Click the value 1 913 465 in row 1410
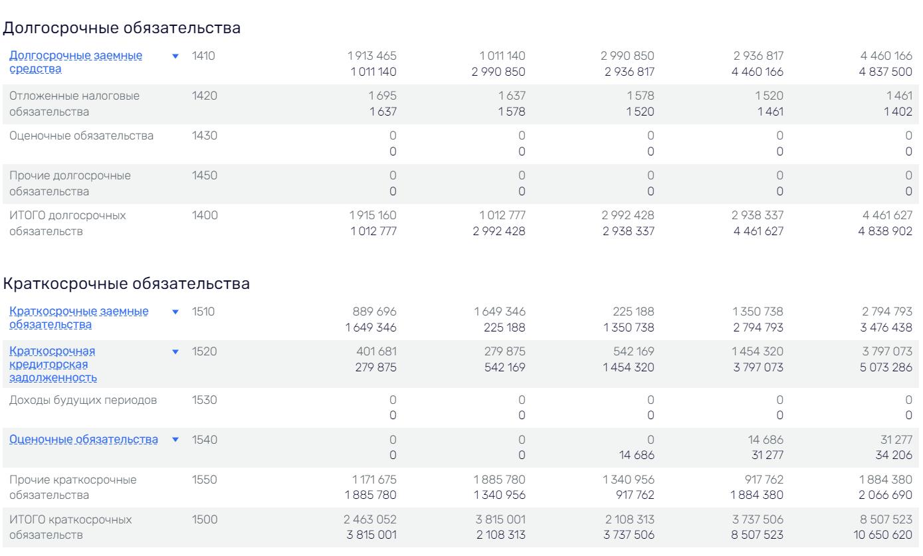This screenshot has height=556, width=923. tap(370, 56)
